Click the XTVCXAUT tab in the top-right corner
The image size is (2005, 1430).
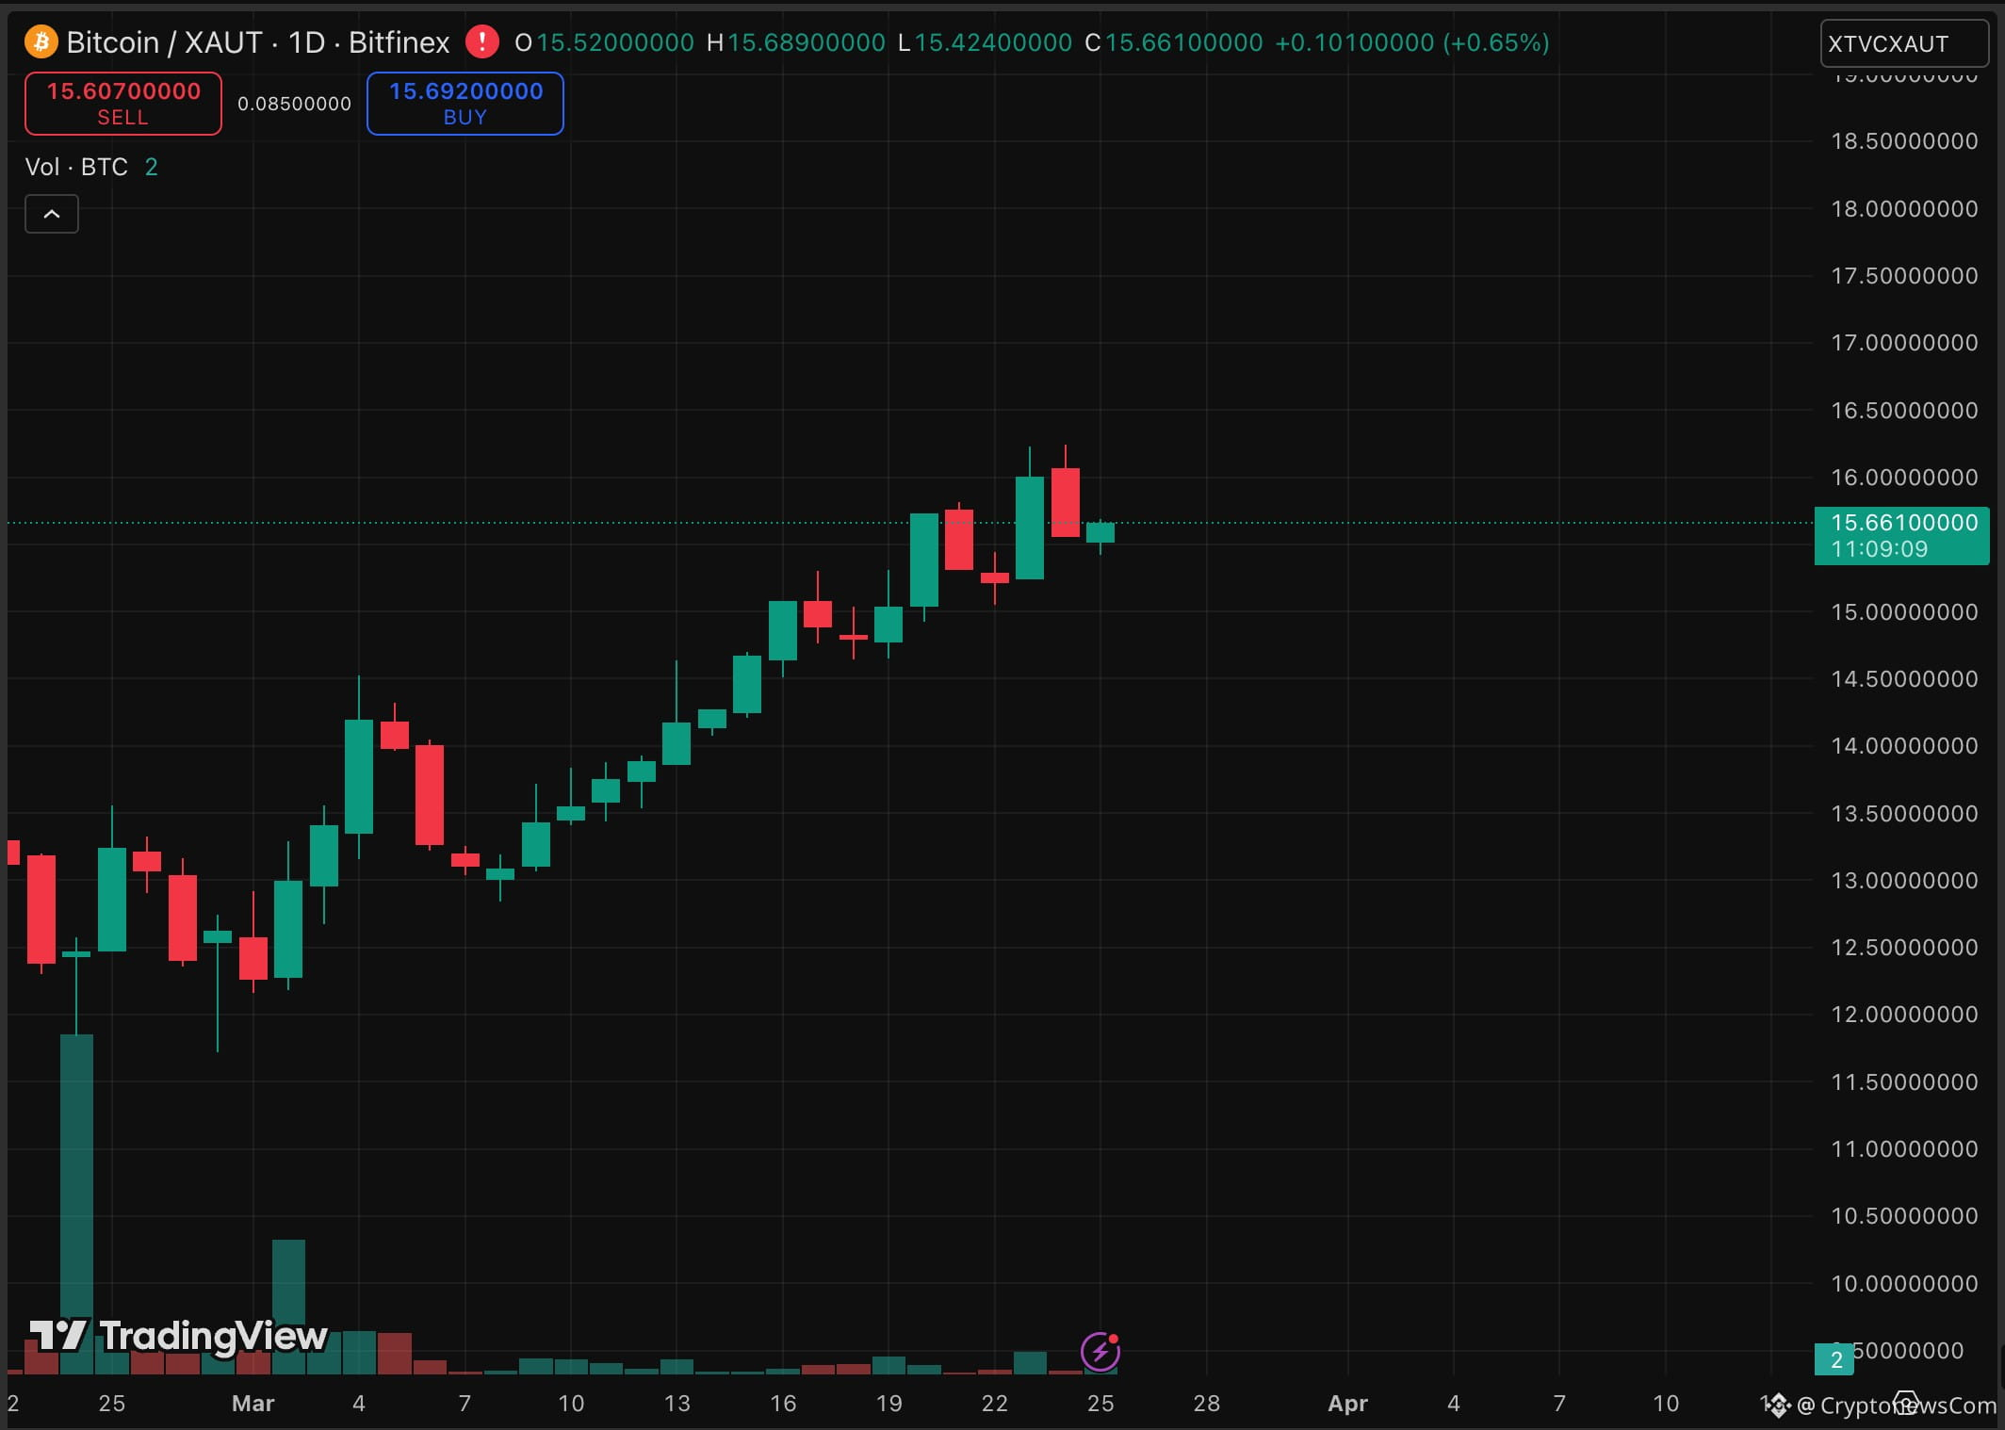1903,42
